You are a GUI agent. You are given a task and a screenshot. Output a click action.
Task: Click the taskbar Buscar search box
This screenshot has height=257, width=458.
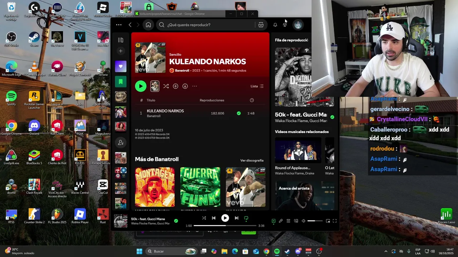point(171,251)
